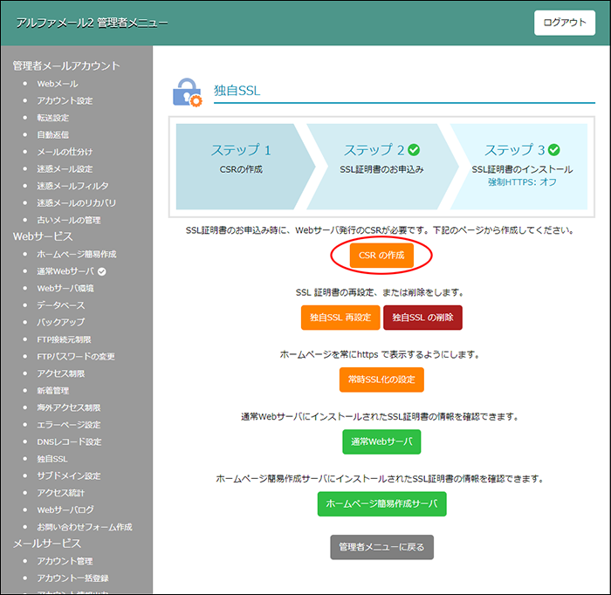Open メールの仕分け in sidebar
The image size is (611, 595).
pos(65,152)
